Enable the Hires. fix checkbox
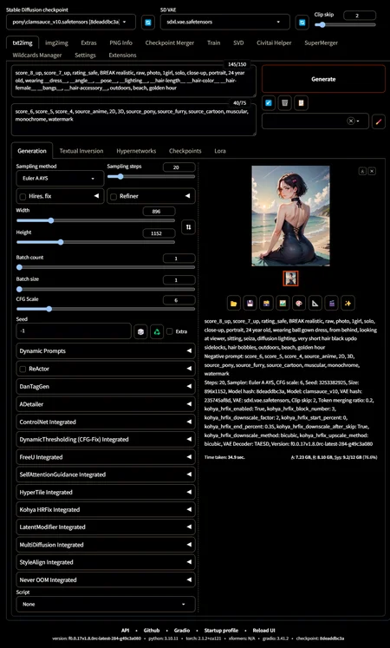 tap(23, 197)
